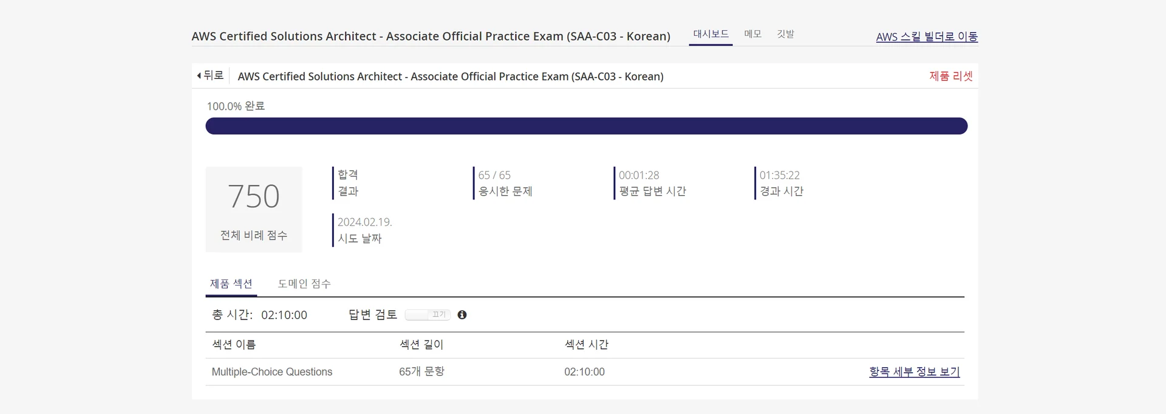Click the 제품 리셋 button
This screenshot has height=414, width=1166.
pyautogui.click(x=950, y=76)
